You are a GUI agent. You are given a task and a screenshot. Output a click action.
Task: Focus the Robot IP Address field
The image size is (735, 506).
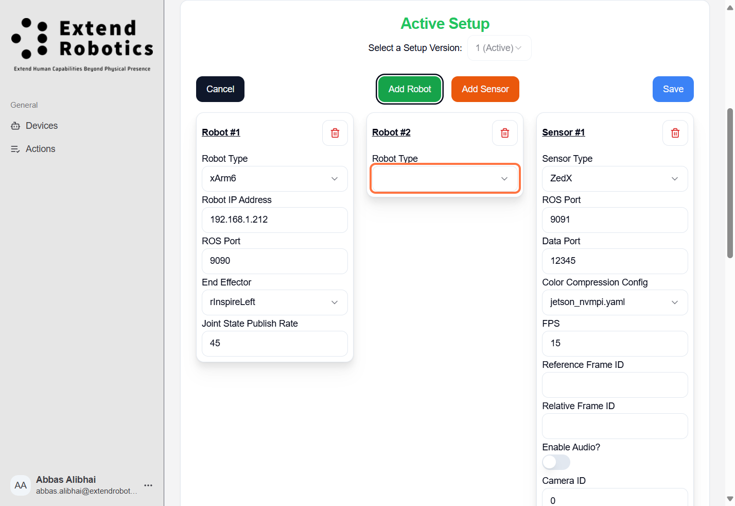[x=275, y=220]
